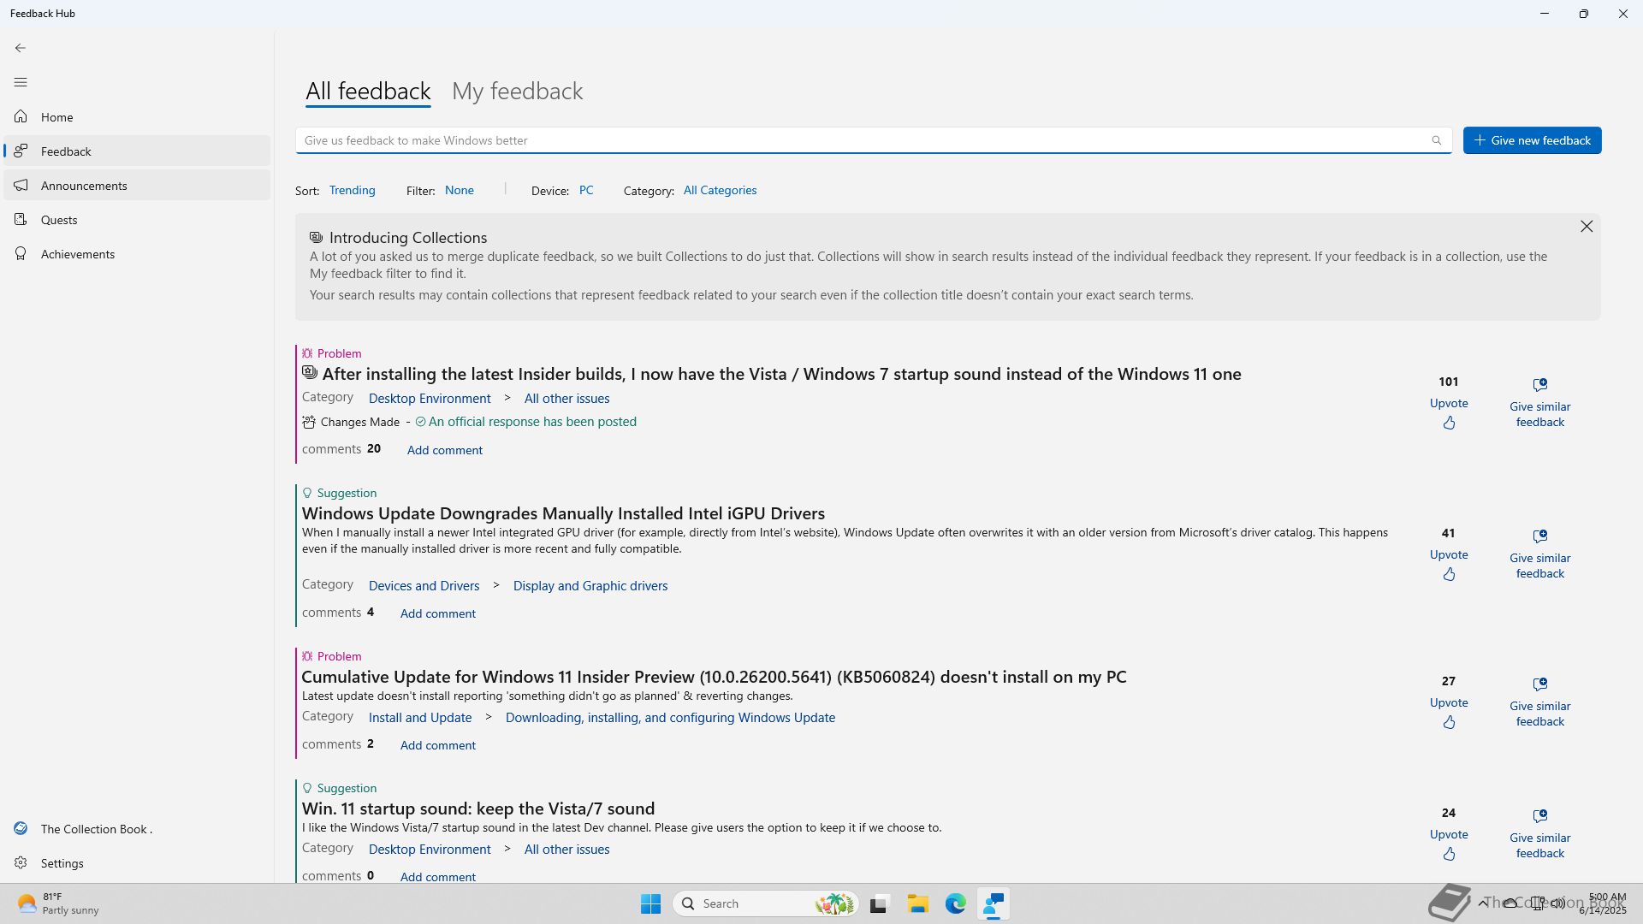Image resolution: width=1643 pixels, height=924 pixels.
Task: Click the feedback search input field
Action: point(856,140)
